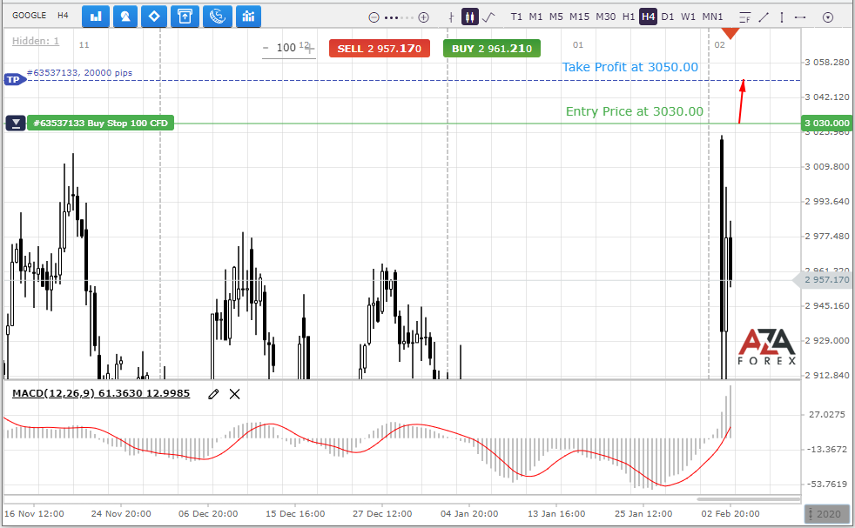Click the 02 Feb 20:00 time label
This screenshot has width=855, height=528.
(730, 514)
